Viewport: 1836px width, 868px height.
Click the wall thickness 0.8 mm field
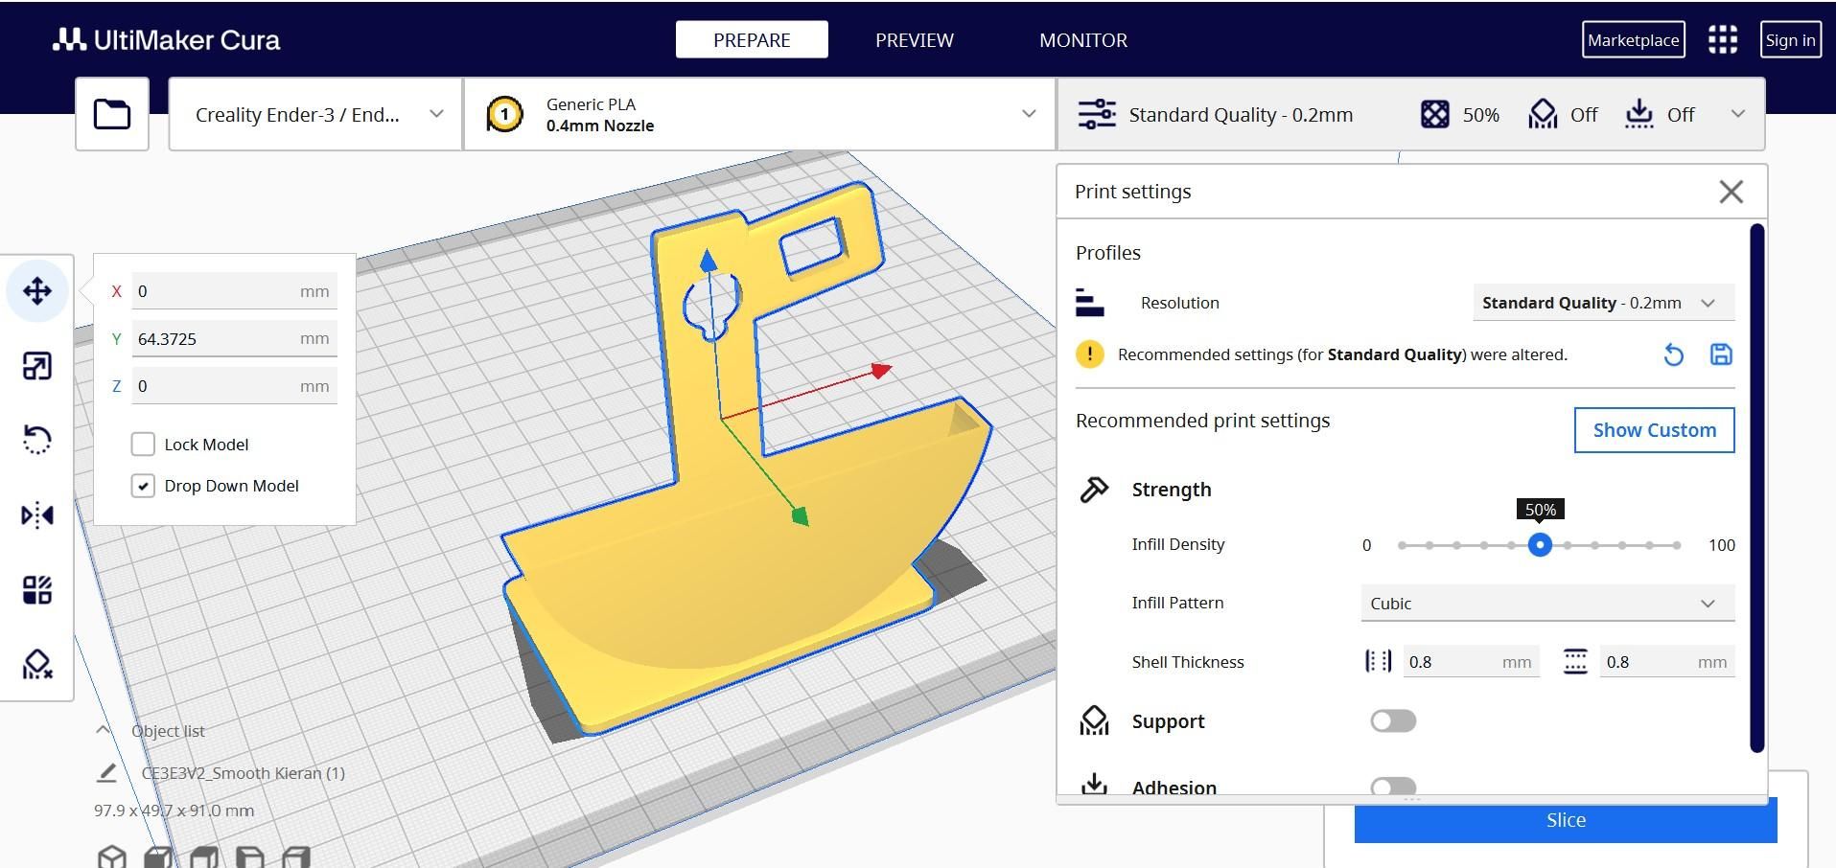point(1471,662)
